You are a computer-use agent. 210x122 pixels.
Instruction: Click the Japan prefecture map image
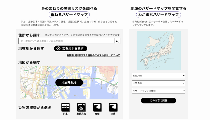pyautogui.click(x=159, y=50)
